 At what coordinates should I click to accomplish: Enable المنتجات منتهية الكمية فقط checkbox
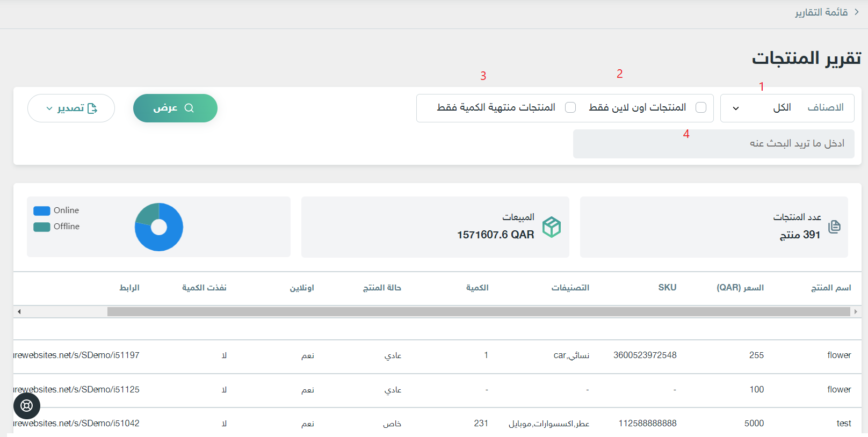(570, 107)
